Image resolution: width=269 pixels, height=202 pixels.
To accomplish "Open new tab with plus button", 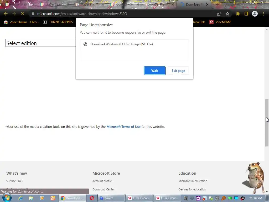I will [x=217, y=4].
